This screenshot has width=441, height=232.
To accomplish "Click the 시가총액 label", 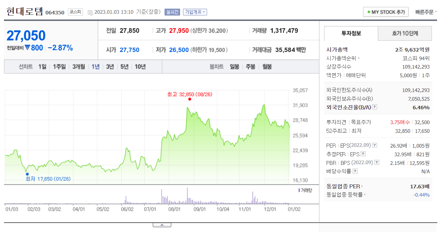I will click(x=337, y=50).
